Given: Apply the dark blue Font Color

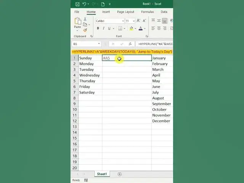Looking at the screenshot, I should pos(141,28).
